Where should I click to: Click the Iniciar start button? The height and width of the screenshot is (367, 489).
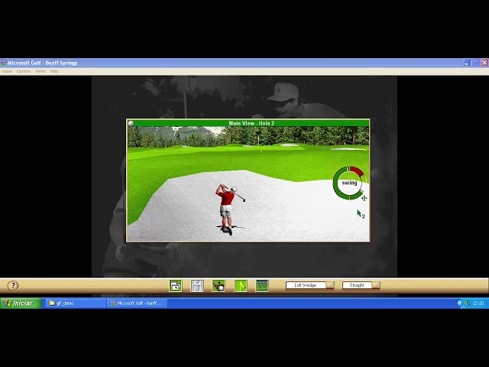pyautogui.click(x=21, y=303)
